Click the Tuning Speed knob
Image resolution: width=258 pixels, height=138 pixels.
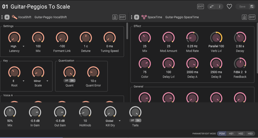[110, 37]
